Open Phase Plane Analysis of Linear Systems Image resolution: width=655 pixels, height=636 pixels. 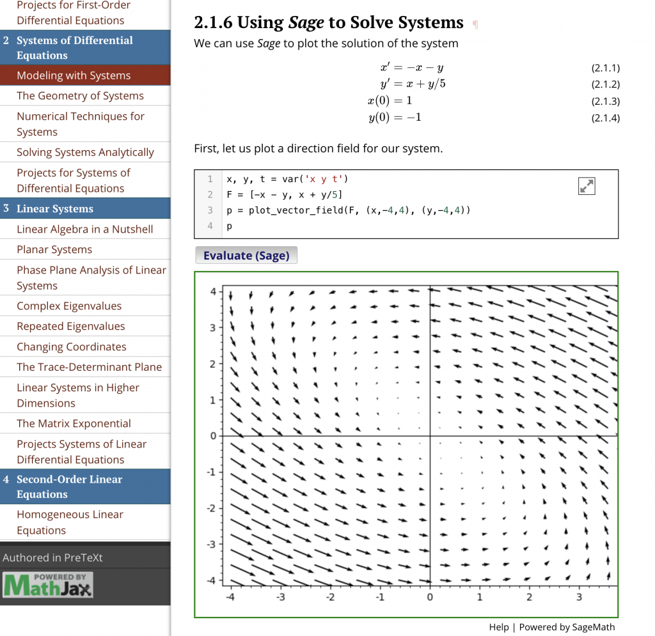pos(85,277)
